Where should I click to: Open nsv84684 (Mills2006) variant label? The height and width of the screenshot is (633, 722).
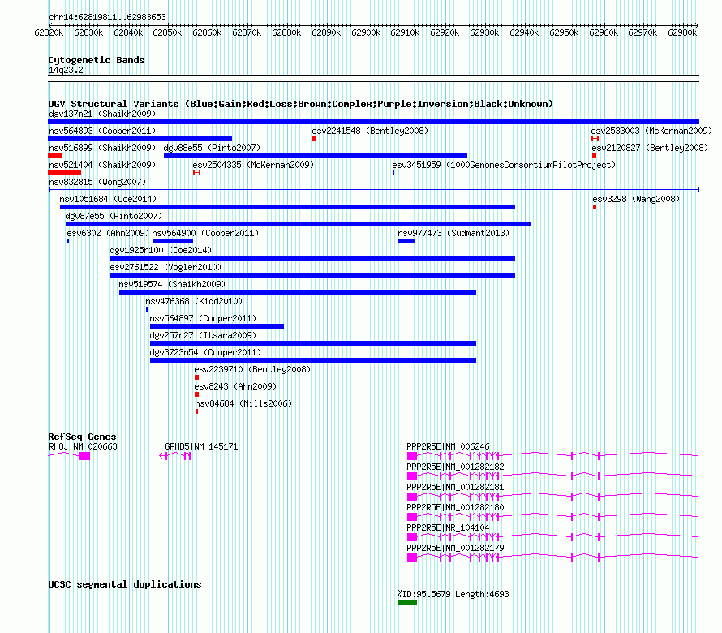pyautogui.click(x=243, y=403)
